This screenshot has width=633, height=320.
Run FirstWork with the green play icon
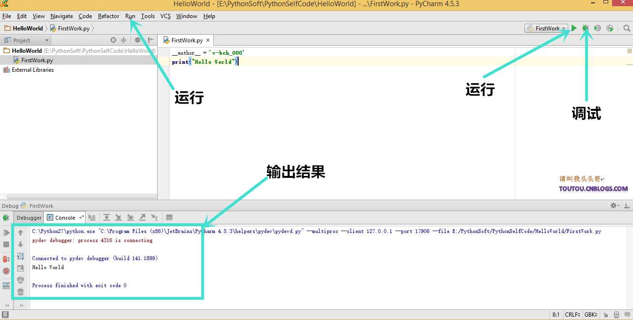coord(574,29)
